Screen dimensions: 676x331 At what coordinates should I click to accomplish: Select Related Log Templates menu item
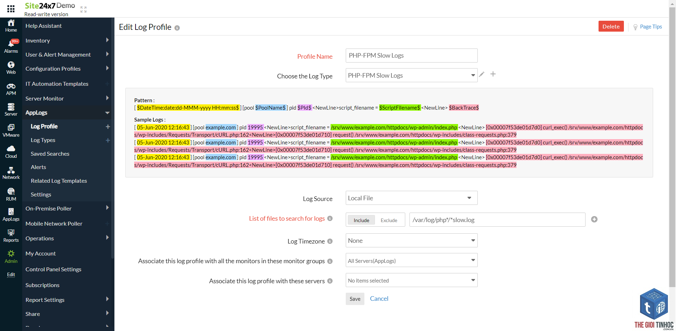[x=59, y=181]
